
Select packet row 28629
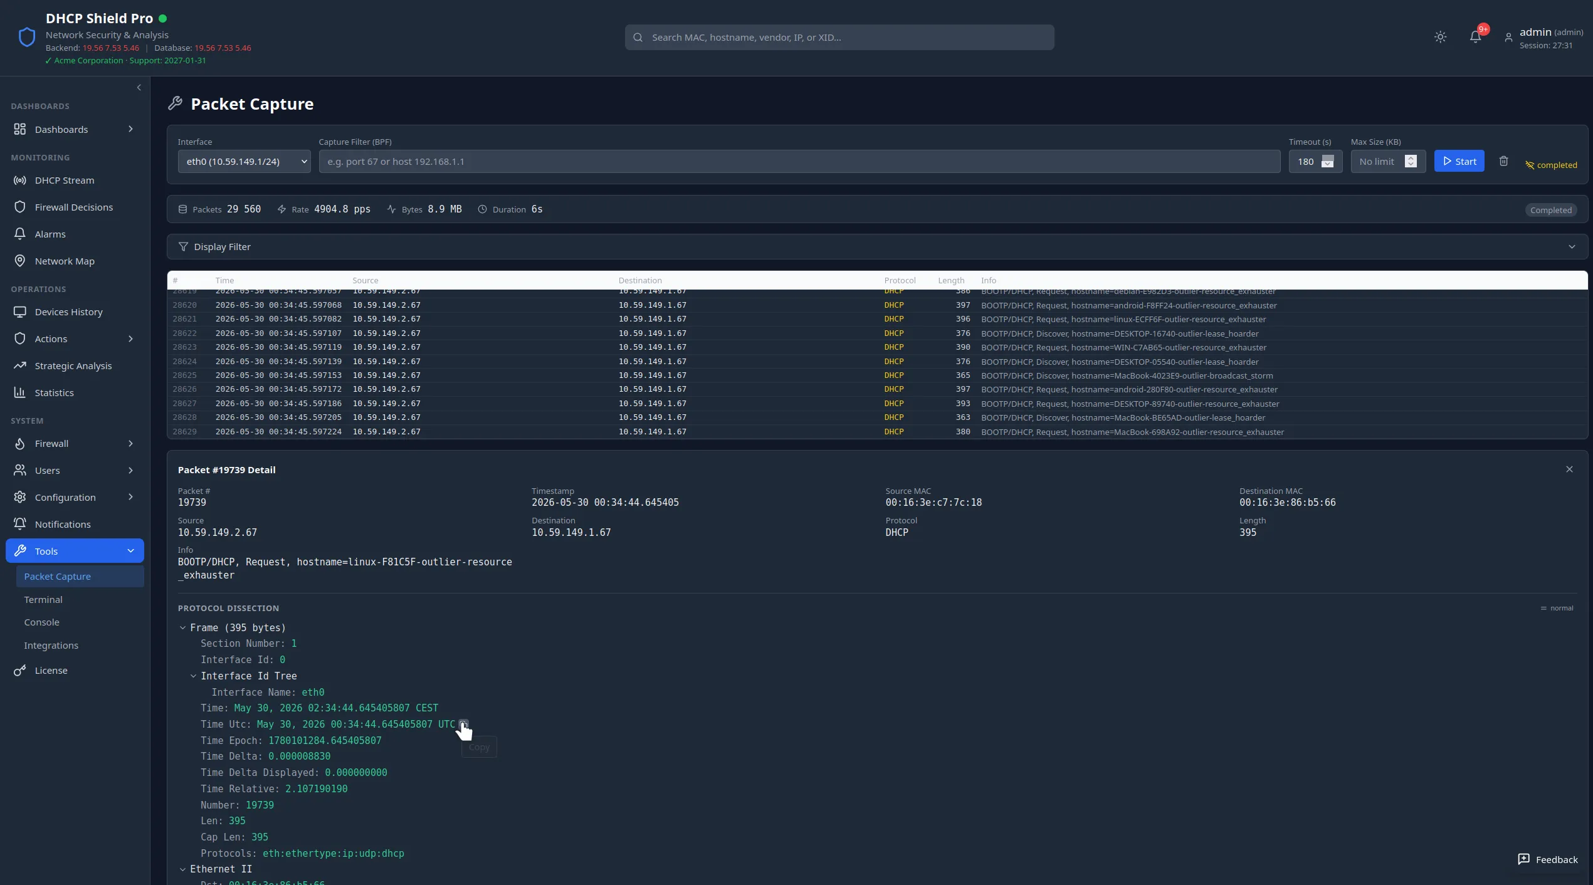[877, 432]
